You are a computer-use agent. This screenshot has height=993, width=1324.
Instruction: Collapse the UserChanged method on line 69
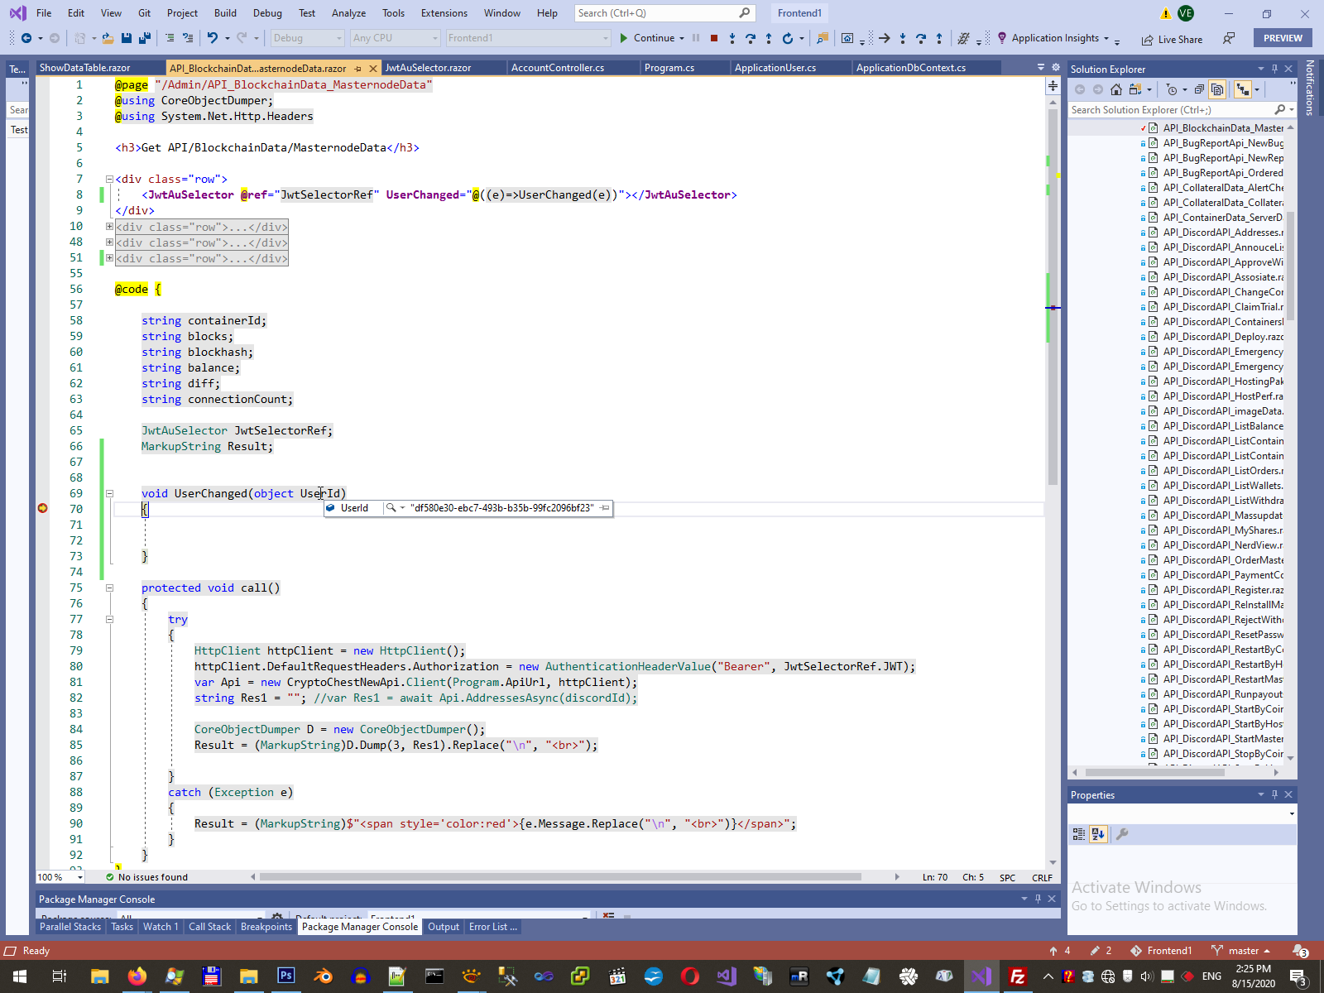pos(109,493)
